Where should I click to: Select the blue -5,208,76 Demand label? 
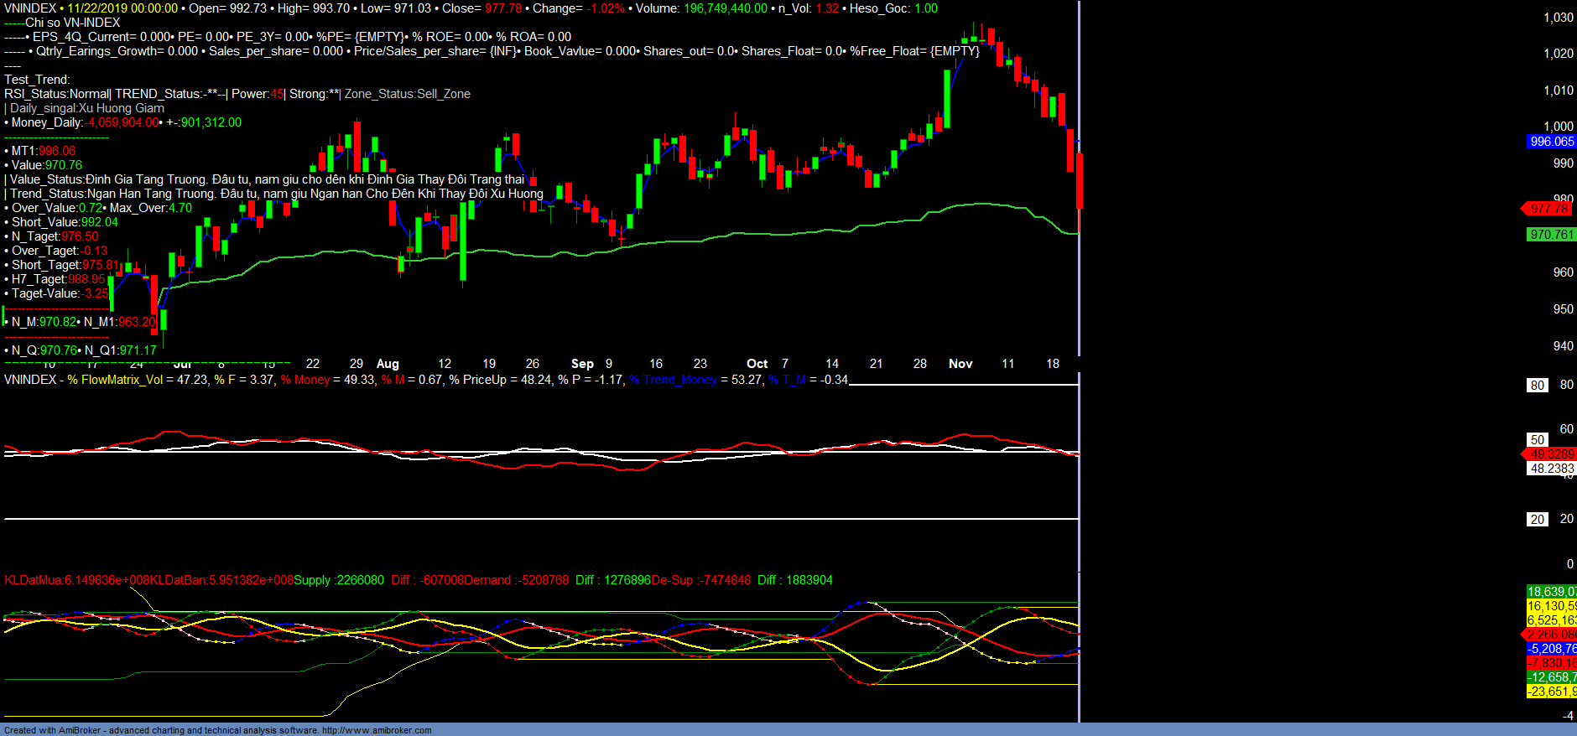click(1551, 649)
